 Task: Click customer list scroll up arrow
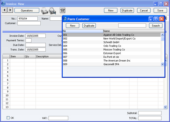point(162,35)
